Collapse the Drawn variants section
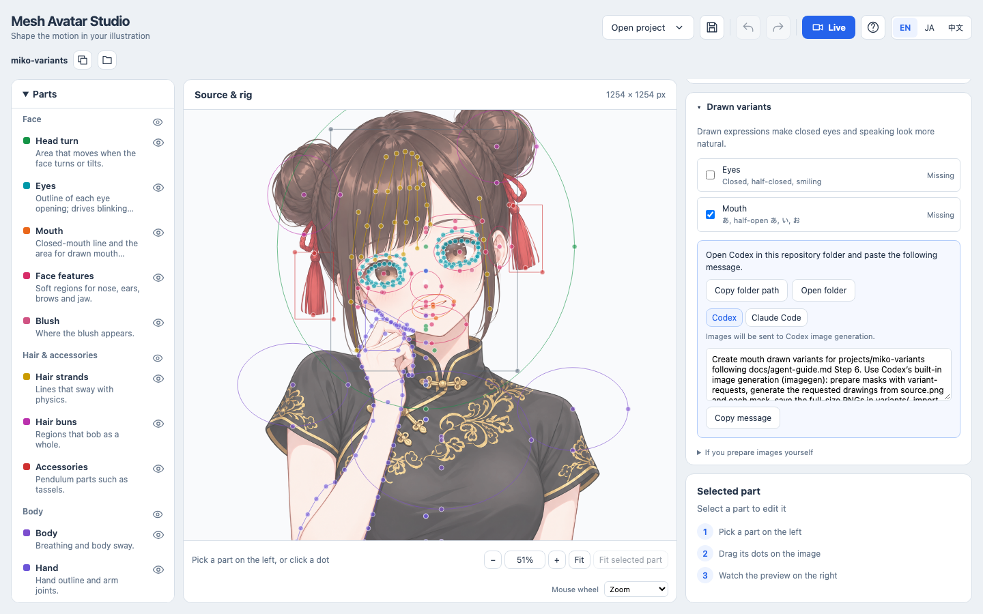Viewport: 983px width, 614px height. 699,107
